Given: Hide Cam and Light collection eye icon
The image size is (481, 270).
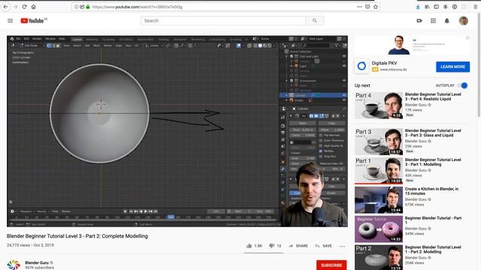Looking at the screenshot, I should (344, 56).
